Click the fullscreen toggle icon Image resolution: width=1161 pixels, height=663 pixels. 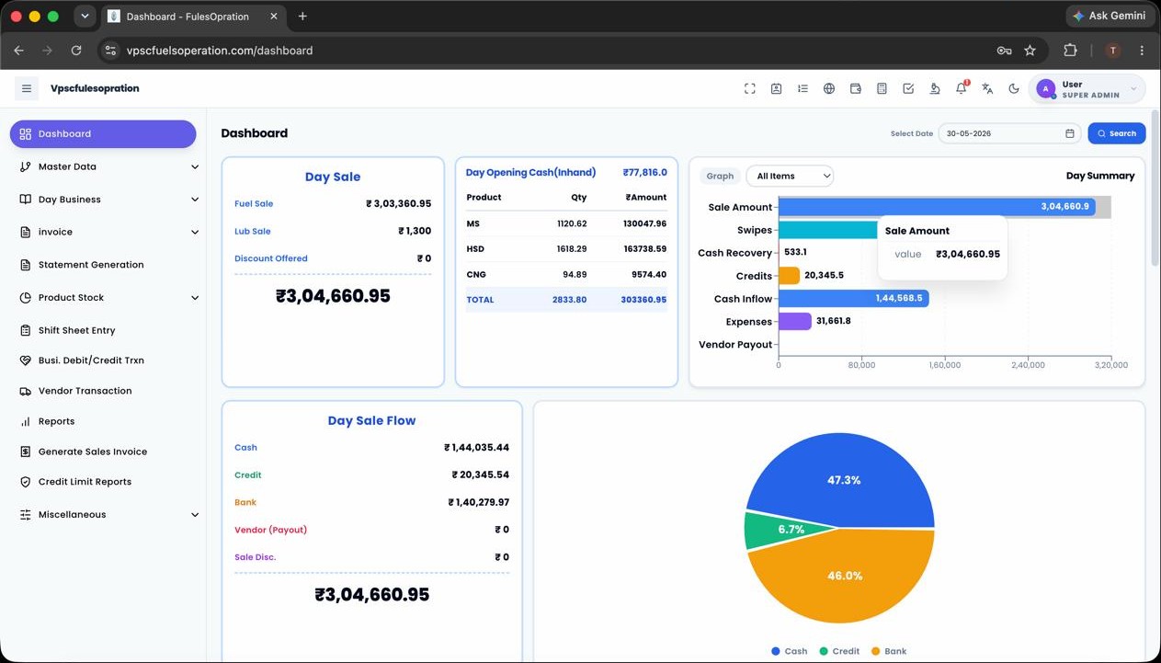pos(750,88)
